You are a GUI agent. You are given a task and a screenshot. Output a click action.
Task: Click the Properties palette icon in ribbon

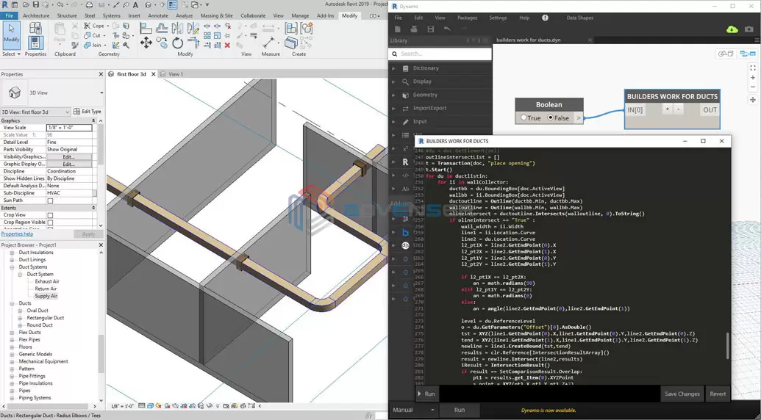pos(35,43)
